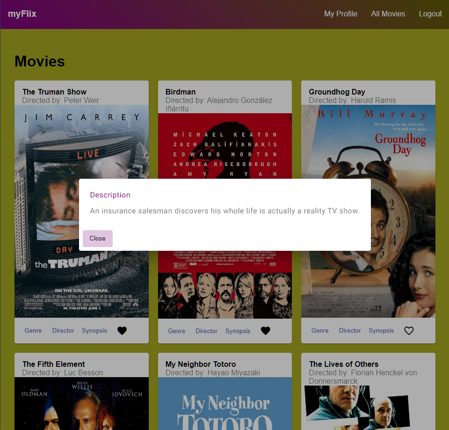Close the Description dialog

[98, 238]
